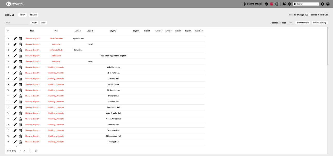Click Show on diagram link for UMBC row
The width and height of the screenshot is (333, 156).
pyautogui.click(x=32, y=44)
